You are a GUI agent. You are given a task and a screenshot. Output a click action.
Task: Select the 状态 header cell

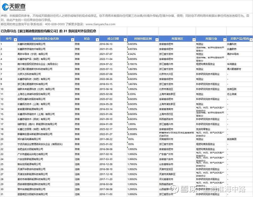point(87,39)
